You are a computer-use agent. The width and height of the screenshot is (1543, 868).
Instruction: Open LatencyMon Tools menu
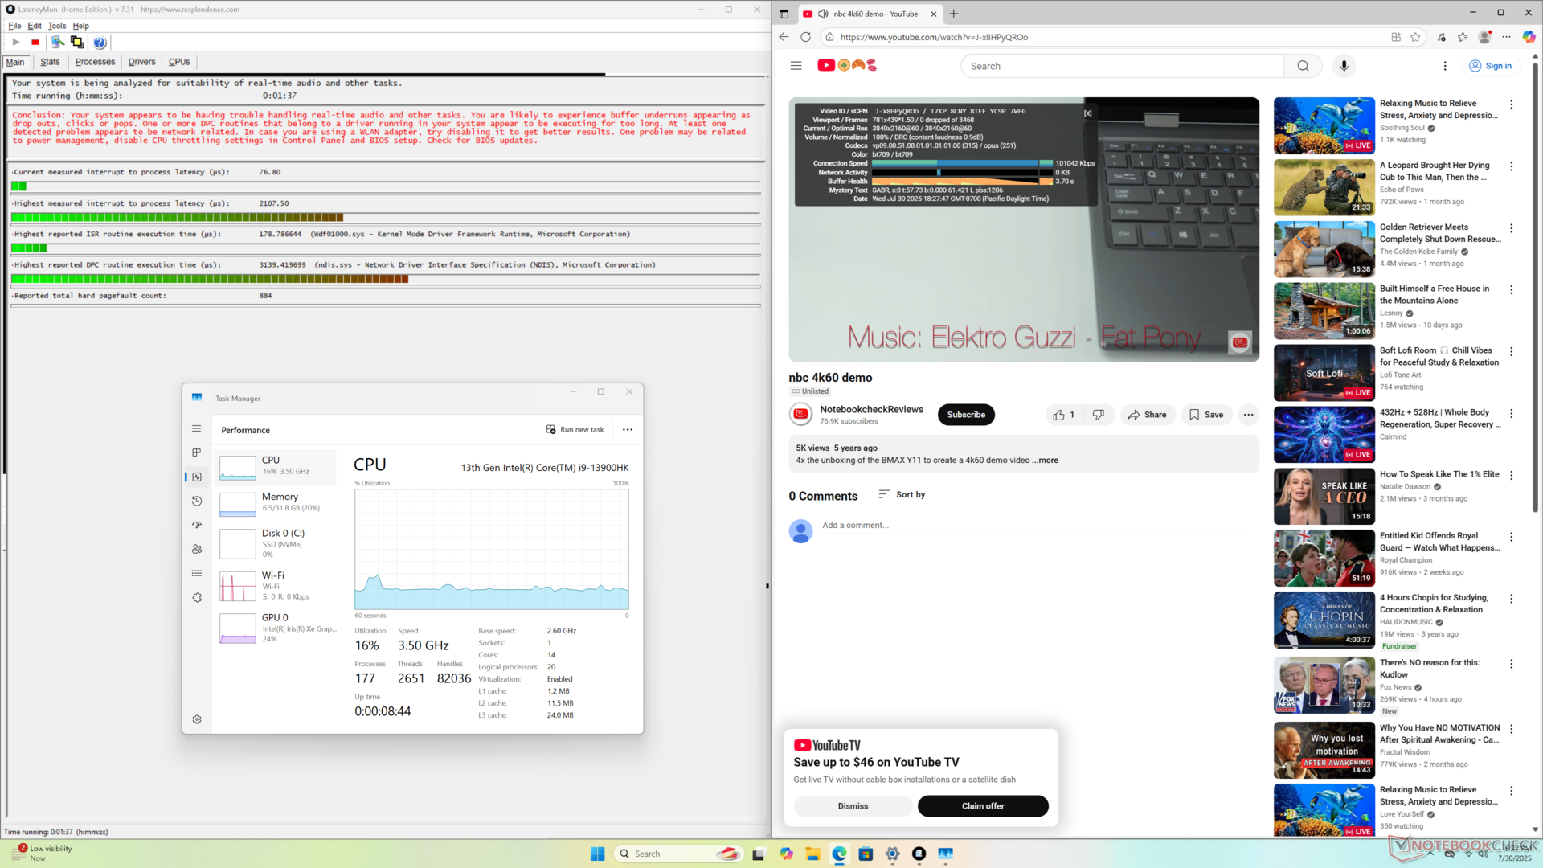(57, 26)
